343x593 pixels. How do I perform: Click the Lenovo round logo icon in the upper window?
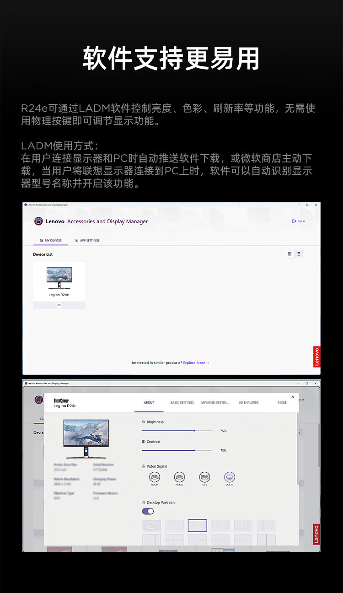pyautogui.click(x=39, y=221)
